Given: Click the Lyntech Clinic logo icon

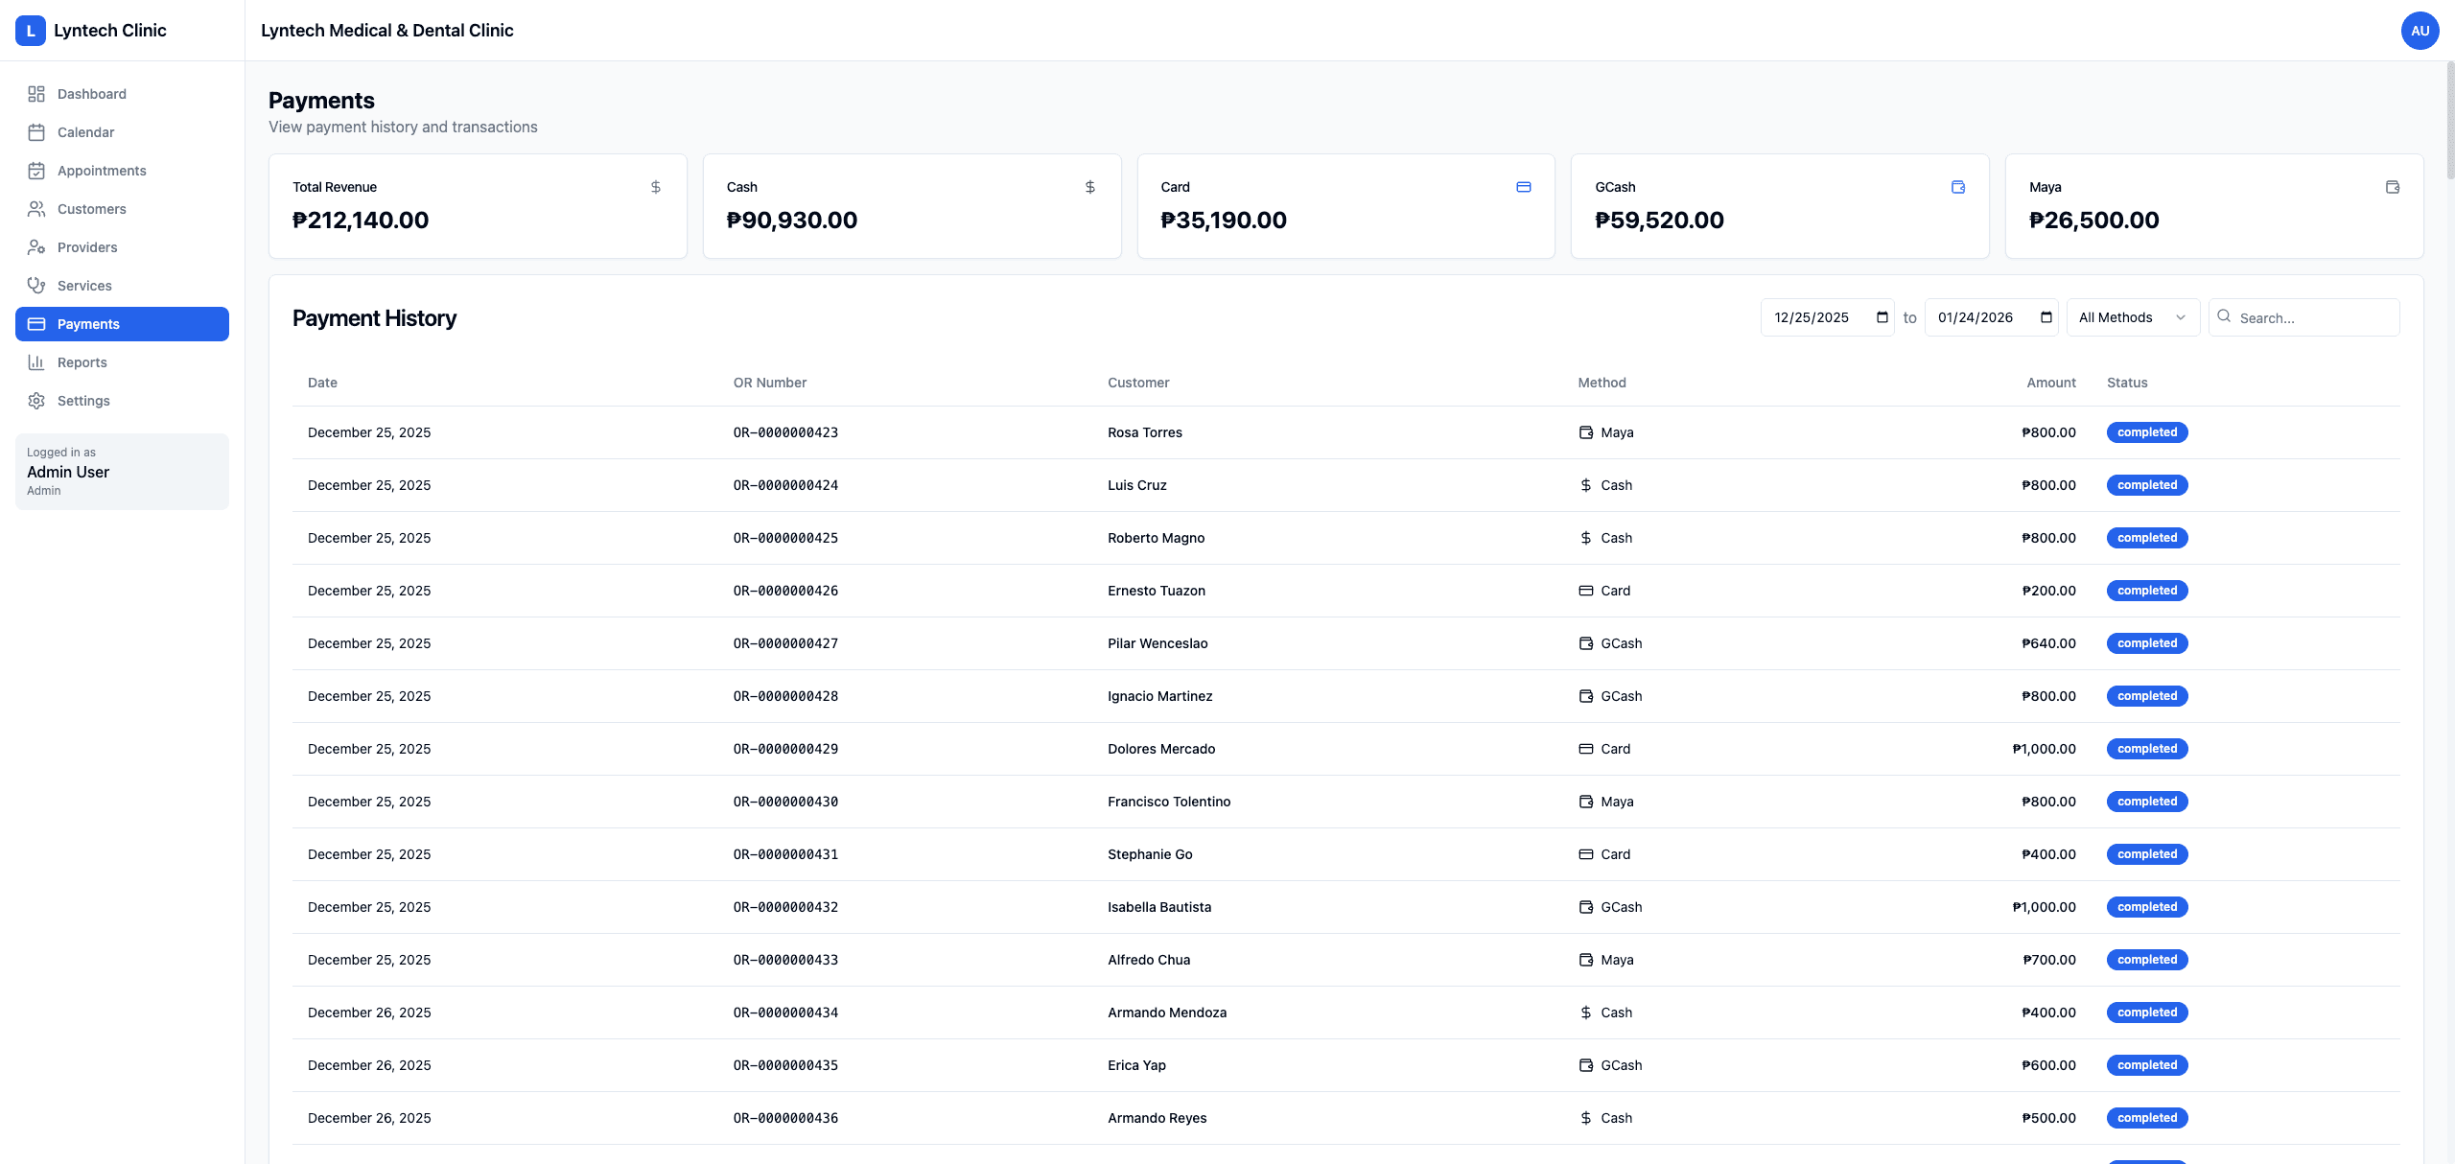Looking at the screenshot, I should pyautogui.click(x=31, y=31).
